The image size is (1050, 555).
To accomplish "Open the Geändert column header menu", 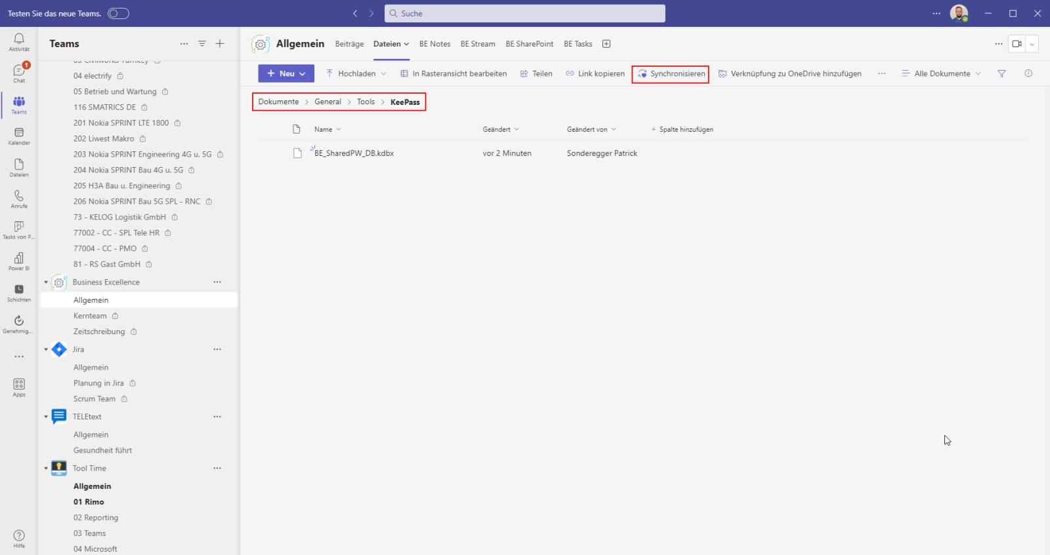I will [501, 130].
